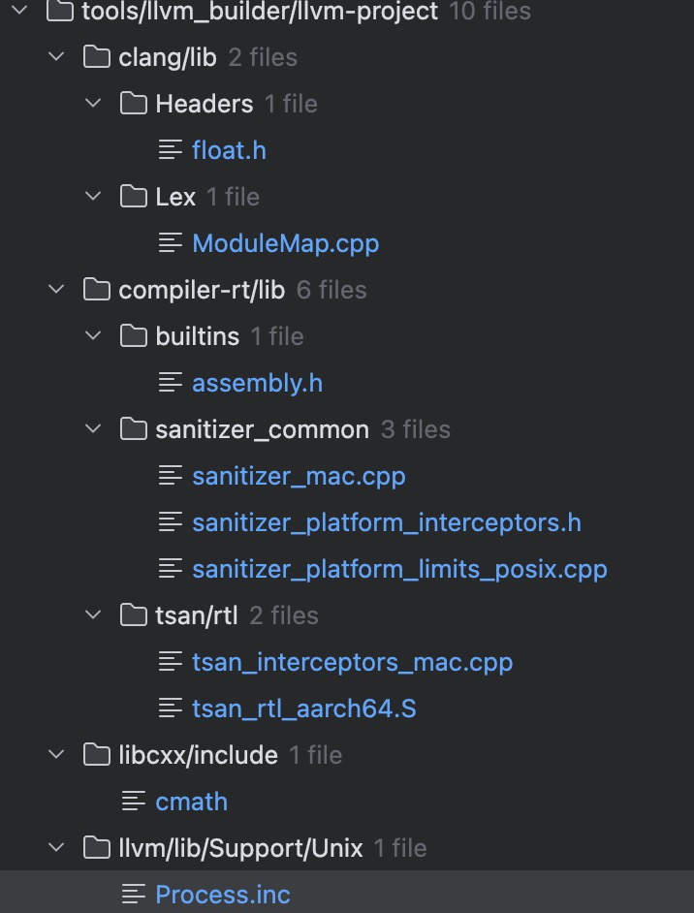Select sanitizer_platform_interceptors.h in the list
The image size is (694, 913).
pos(386,521)
